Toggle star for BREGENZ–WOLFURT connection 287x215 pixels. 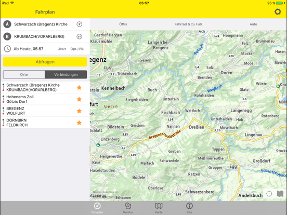tap(79, 111)
